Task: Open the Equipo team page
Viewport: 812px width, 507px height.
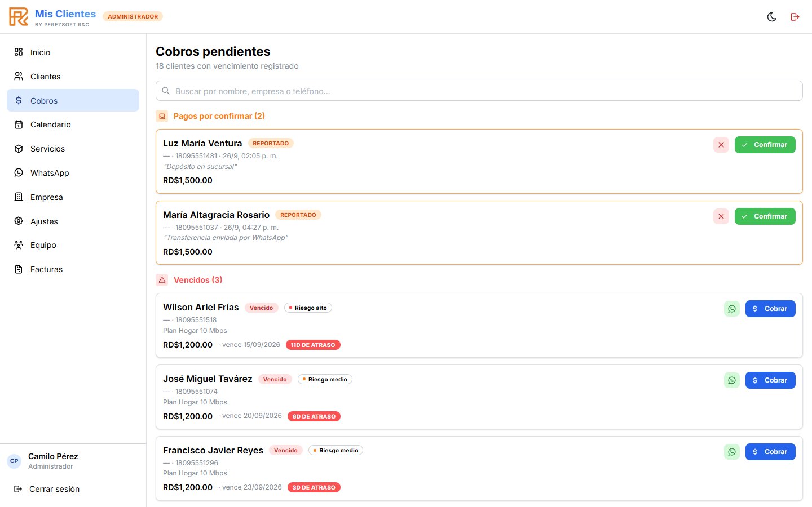Action: coord(73,245)
